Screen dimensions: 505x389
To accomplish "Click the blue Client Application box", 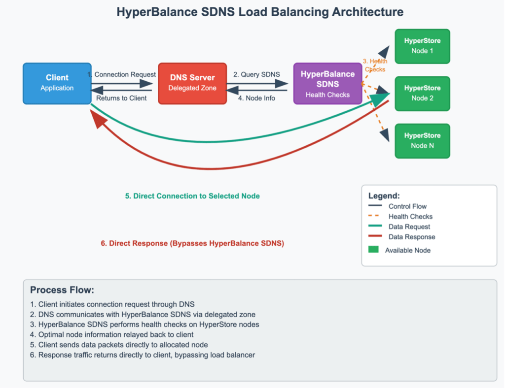I will point(57,84).
